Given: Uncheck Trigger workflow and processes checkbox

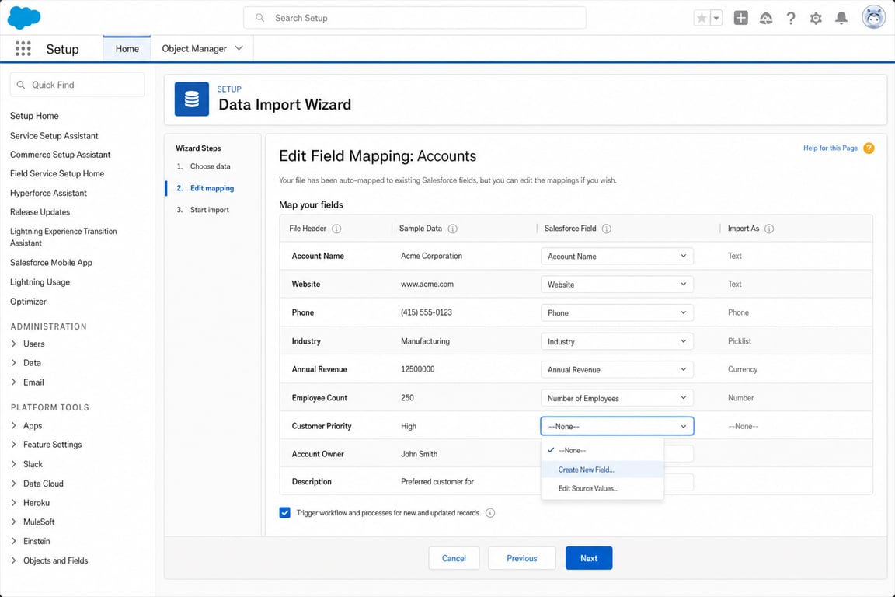Looking at the screenshot, I should (285, 512).
